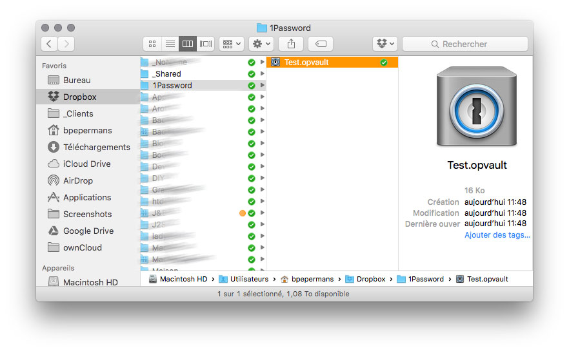Click the status bar selection text
This screenshot has height=353, width=569.
[283, 294]
